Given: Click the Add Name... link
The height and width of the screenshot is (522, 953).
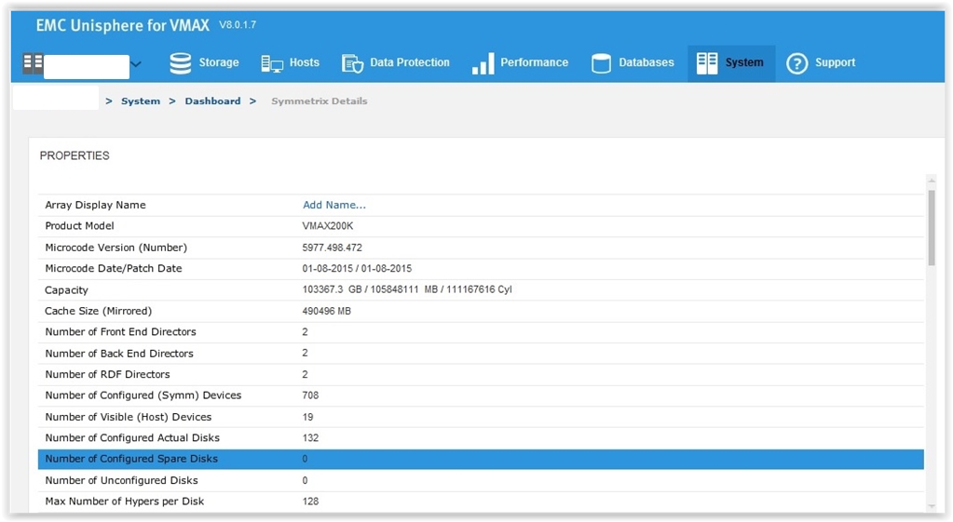Looking at the screenshot, I should (334, 205).
